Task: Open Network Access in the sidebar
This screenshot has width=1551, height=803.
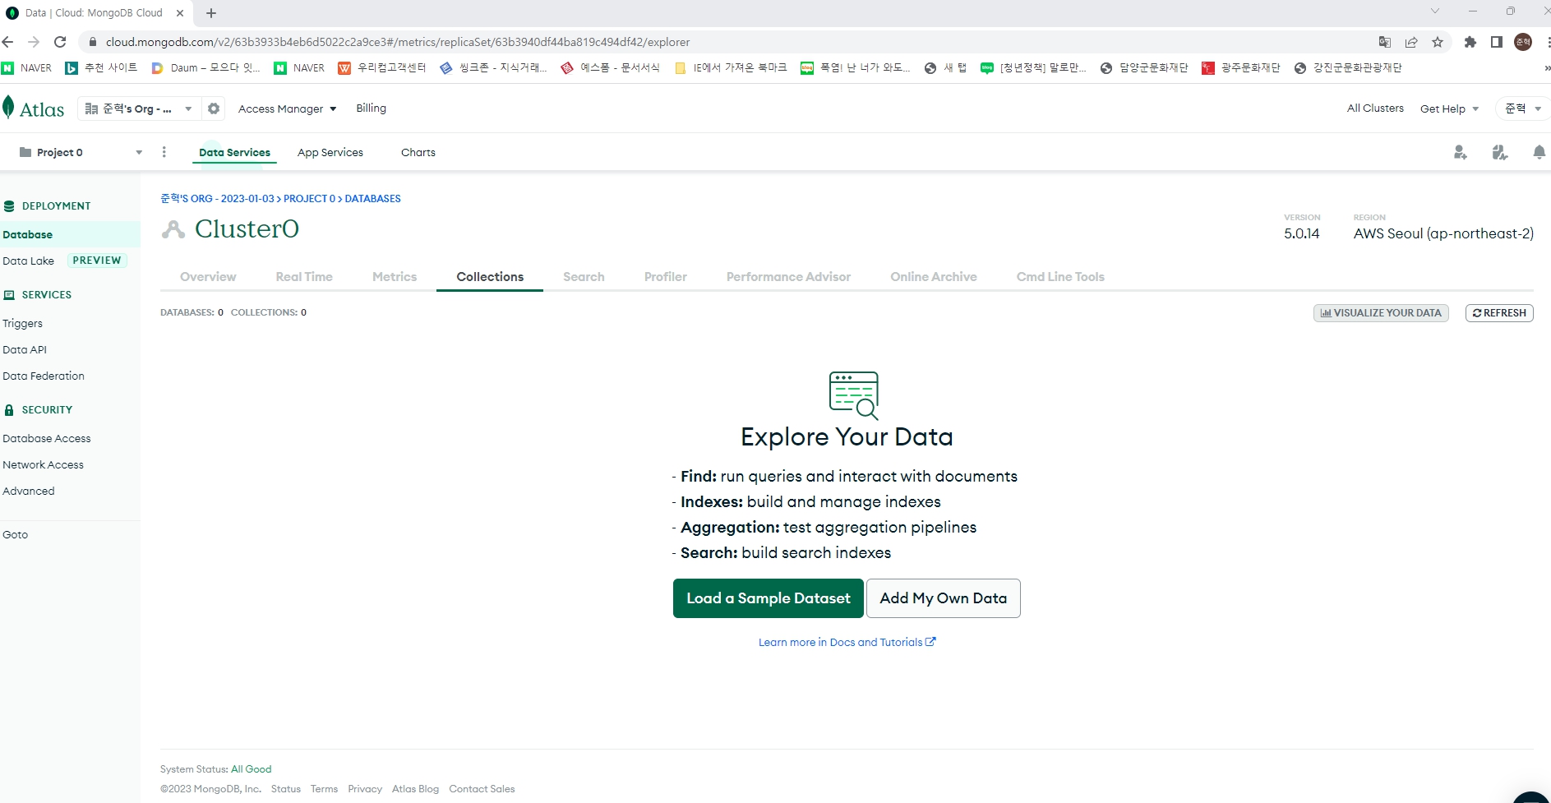Action: tap(44, 465)
